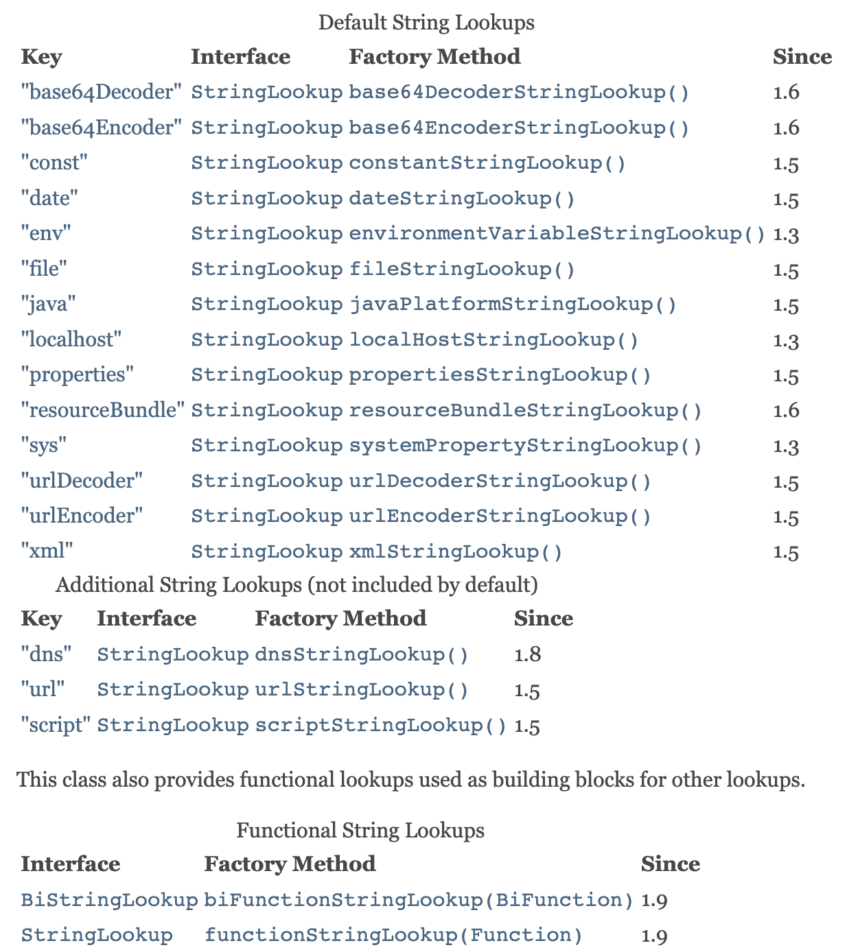Viewport: 847px width, 952px height.
Task: Click the "urlDecoder" key link
Action: click(x=82, y=481)
